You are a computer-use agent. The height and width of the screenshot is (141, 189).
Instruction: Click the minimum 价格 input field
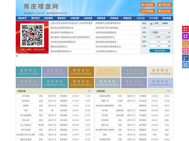click(x=153, y=46)
